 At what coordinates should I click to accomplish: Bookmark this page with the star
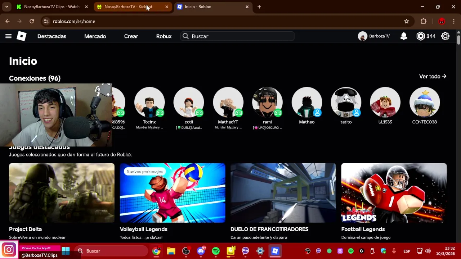407,21
